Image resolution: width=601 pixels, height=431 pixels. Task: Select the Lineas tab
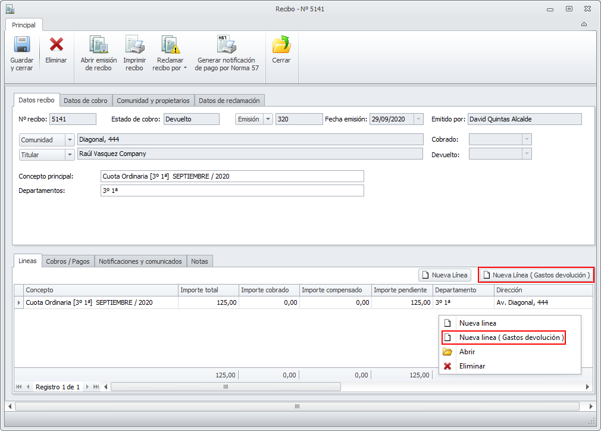click(x=27, y=261)
